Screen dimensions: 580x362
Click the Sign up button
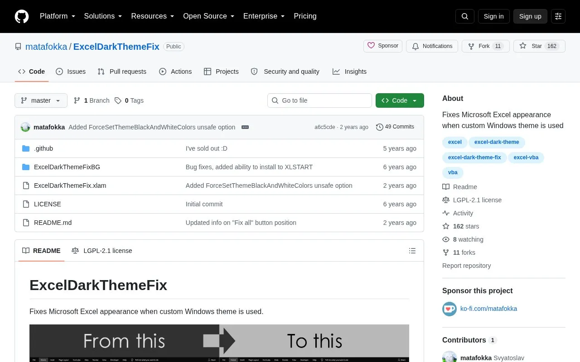[530, 16]
